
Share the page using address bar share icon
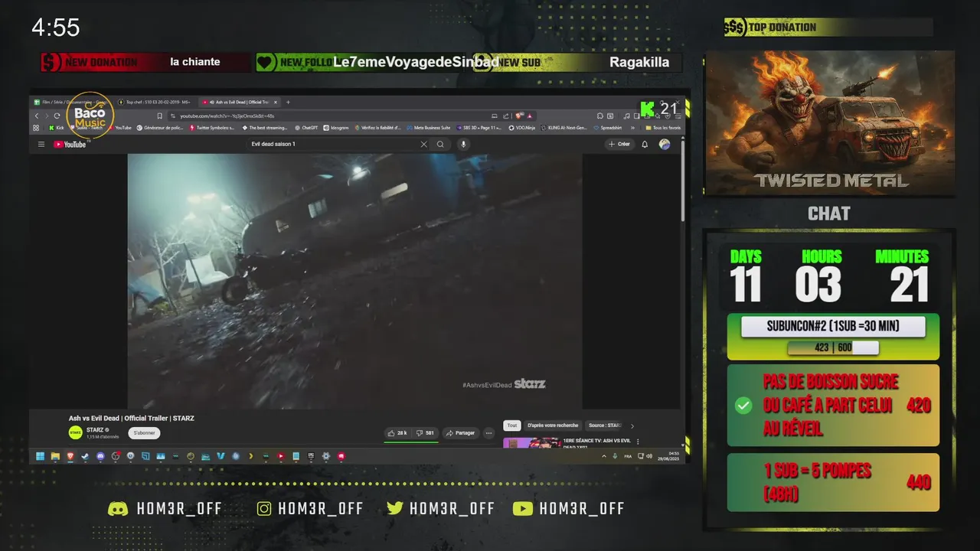point(505,116)
